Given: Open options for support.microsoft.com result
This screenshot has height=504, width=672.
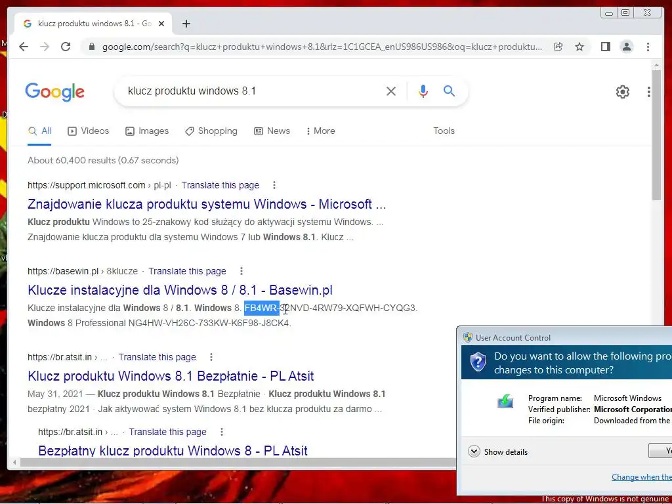Looking at the screenshot, I should tap(274, 185).
